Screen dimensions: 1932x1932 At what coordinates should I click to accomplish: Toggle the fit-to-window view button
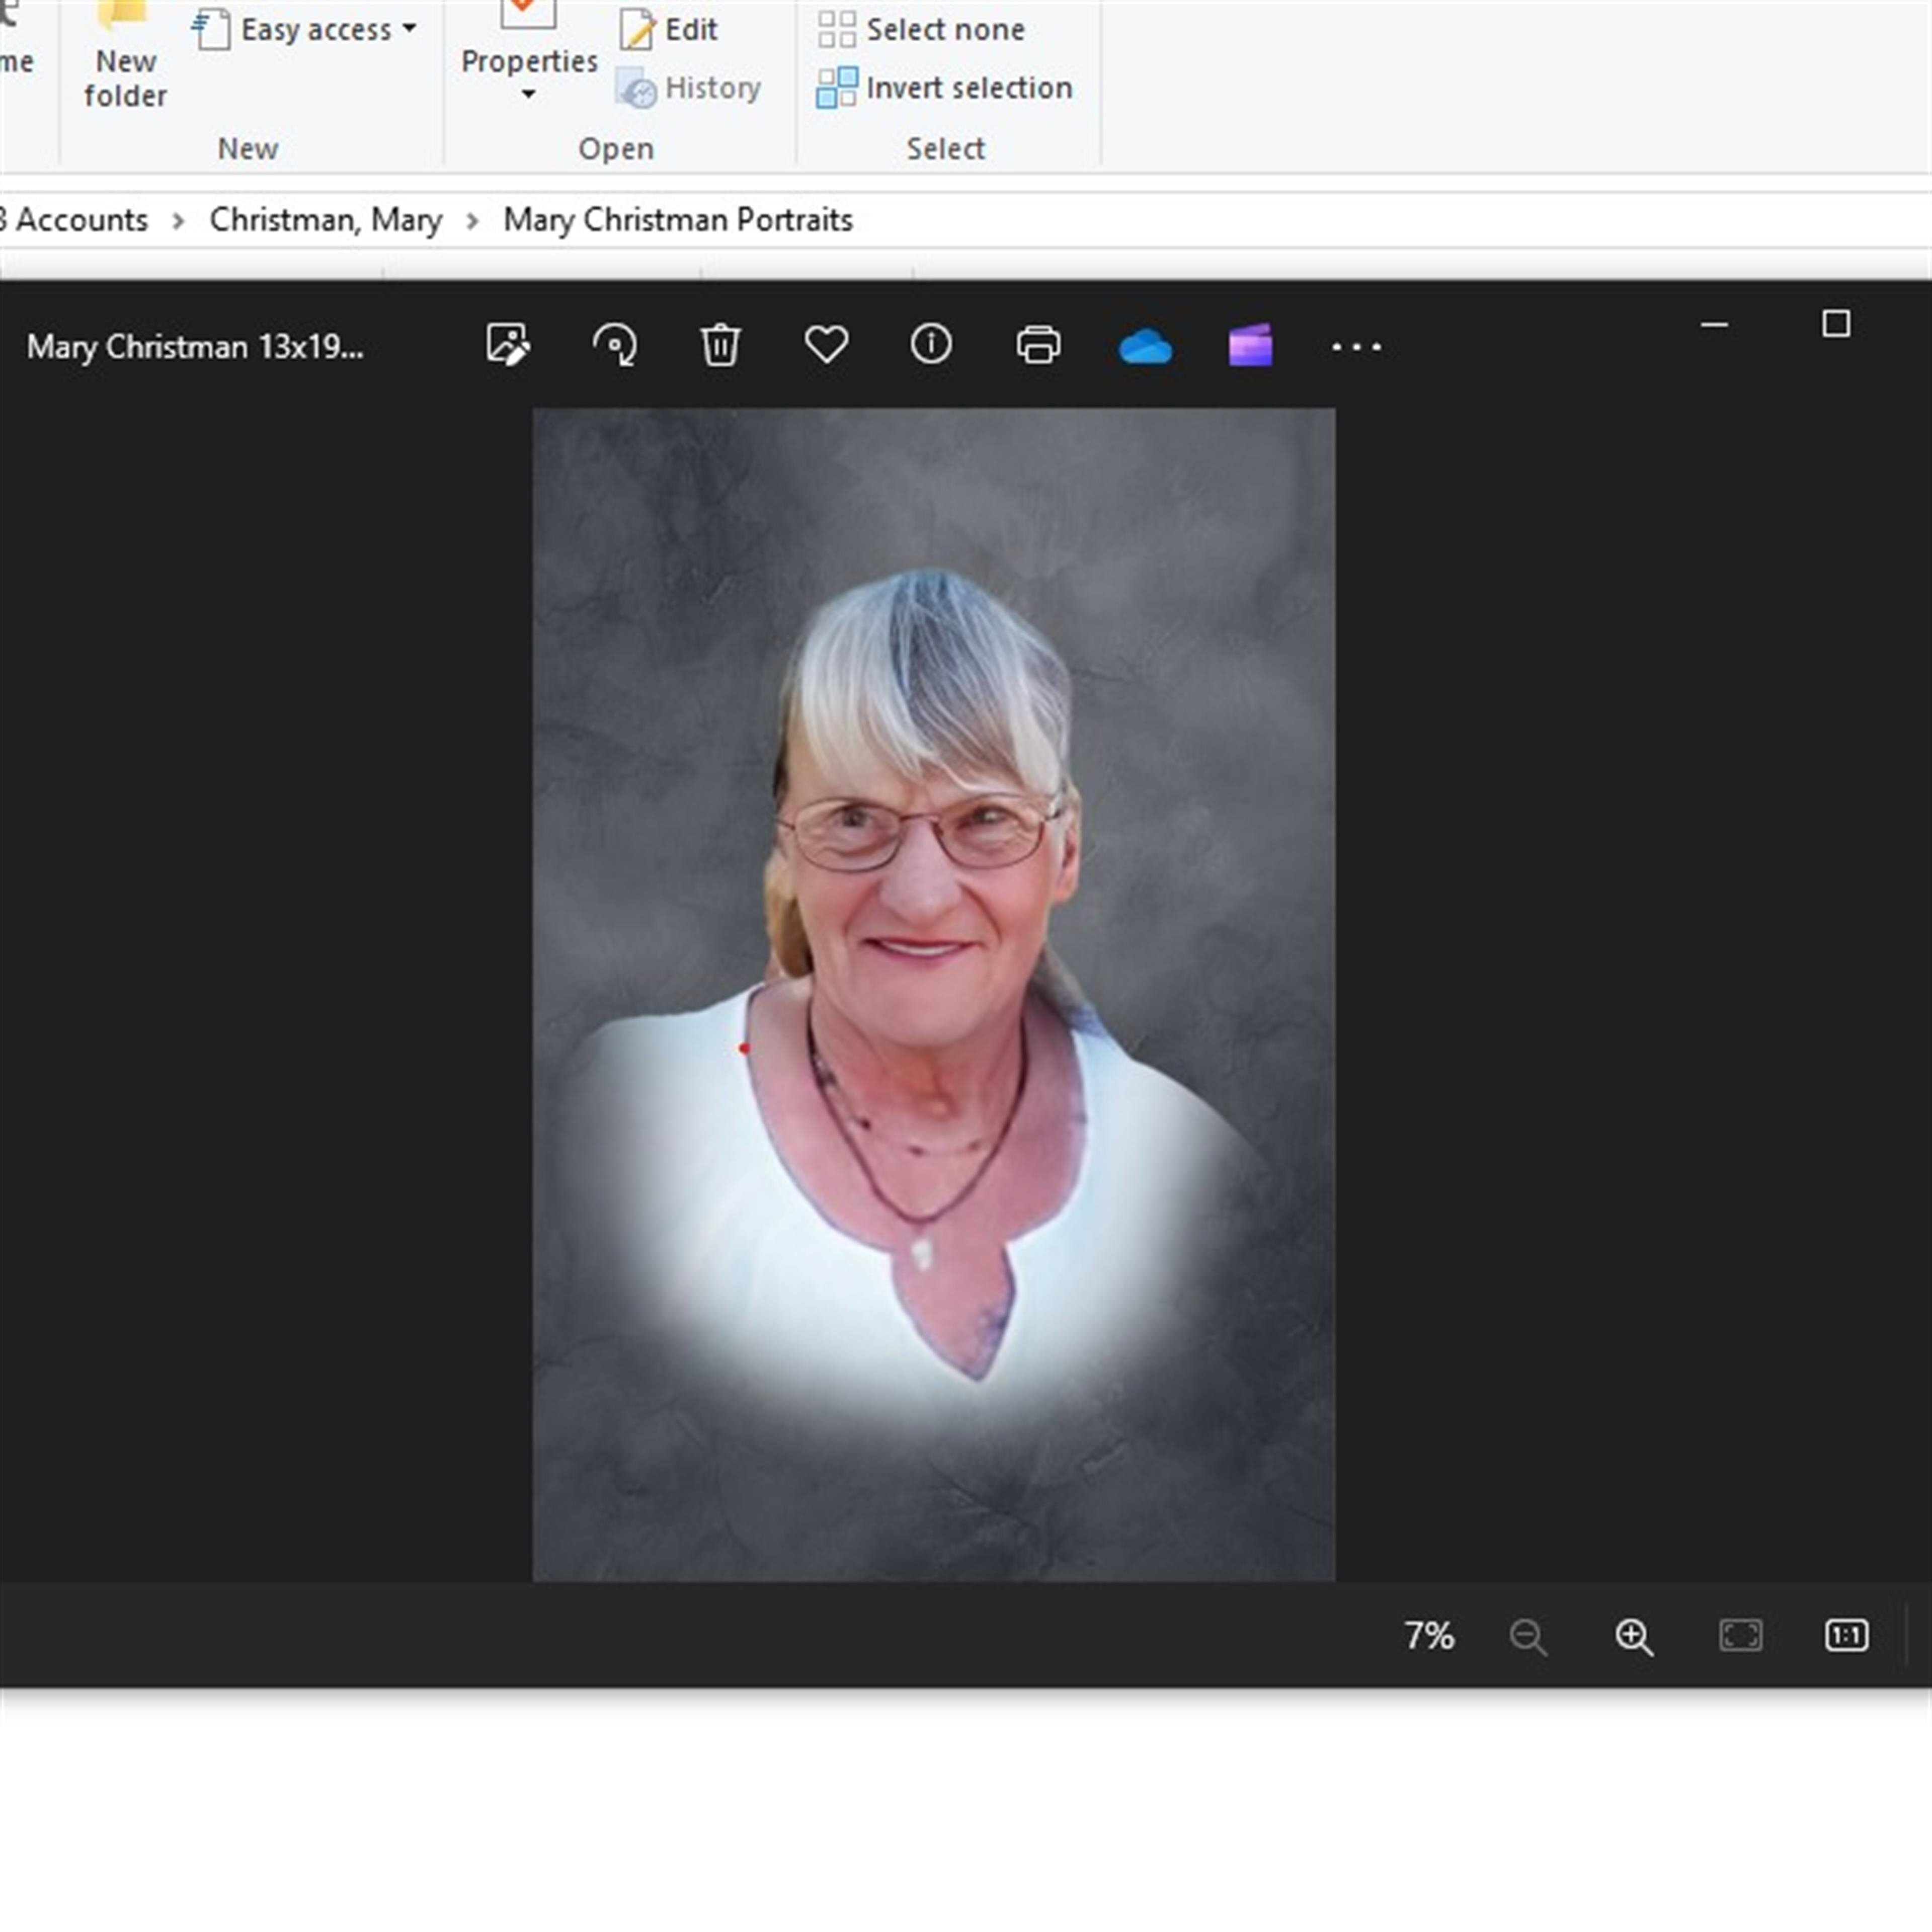(1740, 1636)
